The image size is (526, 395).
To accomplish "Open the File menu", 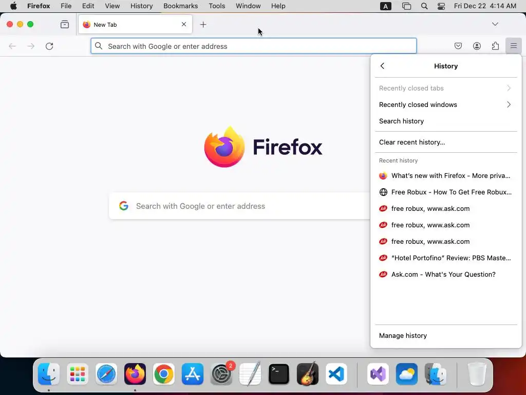I will 66,6.
